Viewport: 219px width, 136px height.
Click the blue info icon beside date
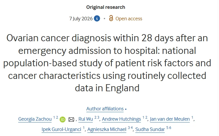pyautogui.click(x=97, y=19)
